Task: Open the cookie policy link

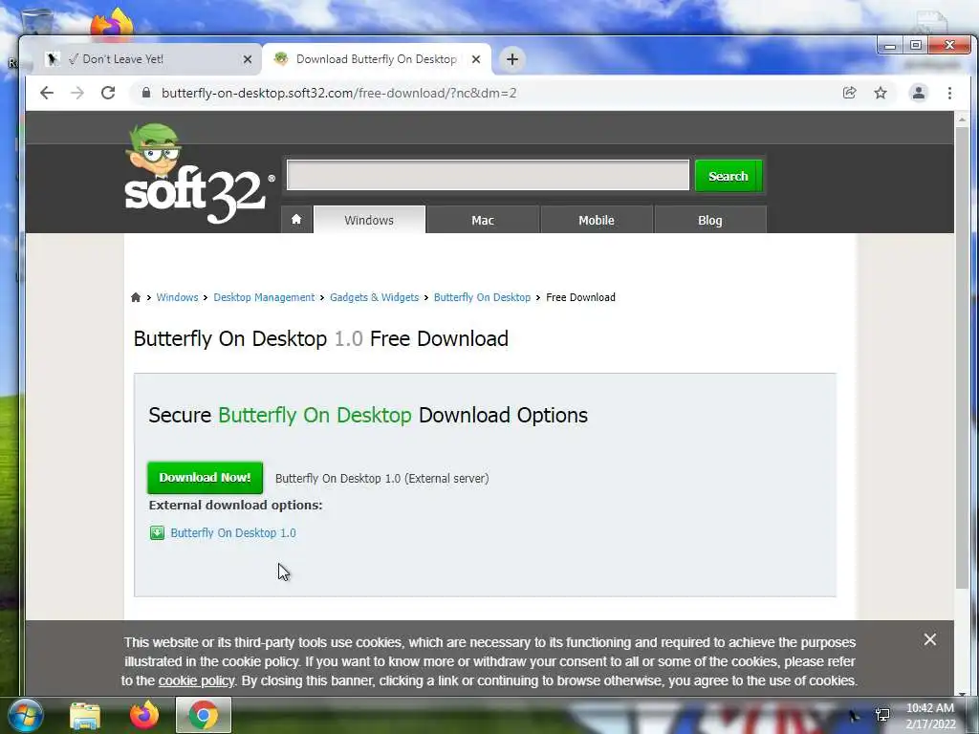Action: coord(196,680)
